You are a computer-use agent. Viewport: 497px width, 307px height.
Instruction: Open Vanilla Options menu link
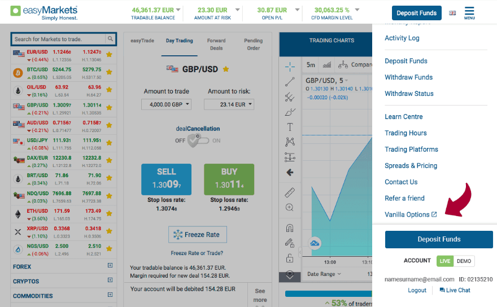pyautogui.click(x=411, y=214)
